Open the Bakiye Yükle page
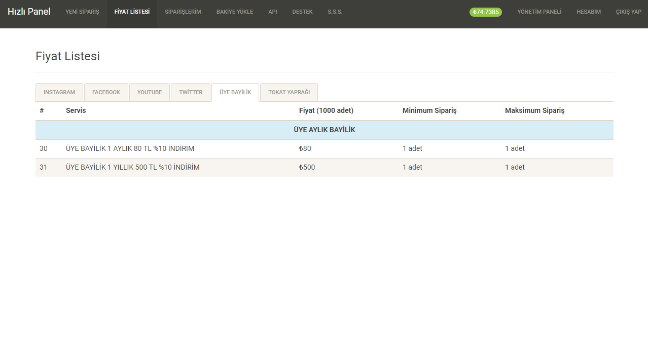This screenshot has height=359, width=648. [x=235, y=12]
